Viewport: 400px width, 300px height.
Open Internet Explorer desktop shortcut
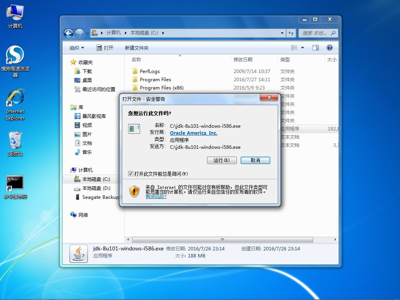(x=15, y=105)
